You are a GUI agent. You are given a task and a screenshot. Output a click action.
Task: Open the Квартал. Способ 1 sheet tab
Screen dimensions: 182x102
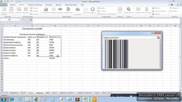click(x=67, y=93)
